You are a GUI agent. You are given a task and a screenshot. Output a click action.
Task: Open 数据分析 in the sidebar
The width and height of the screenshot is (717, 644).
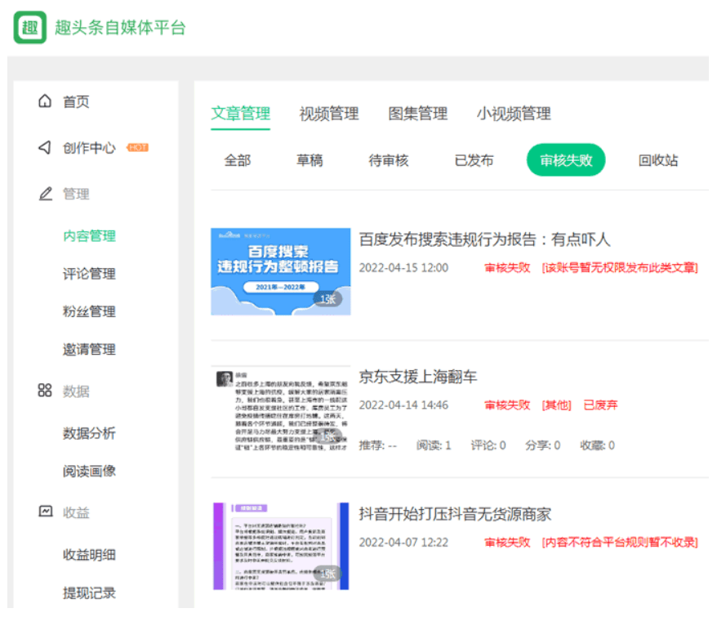pos(89,433)
